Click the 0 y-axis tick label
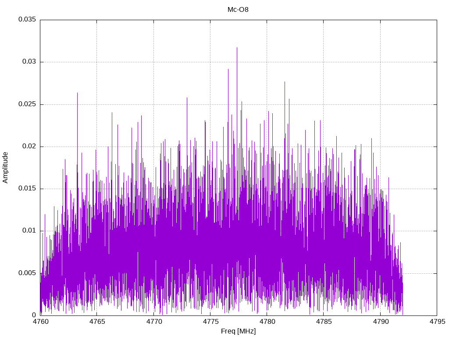Viewport: 449px width, 337px height. pyautogui.click(x=34, y=315)
